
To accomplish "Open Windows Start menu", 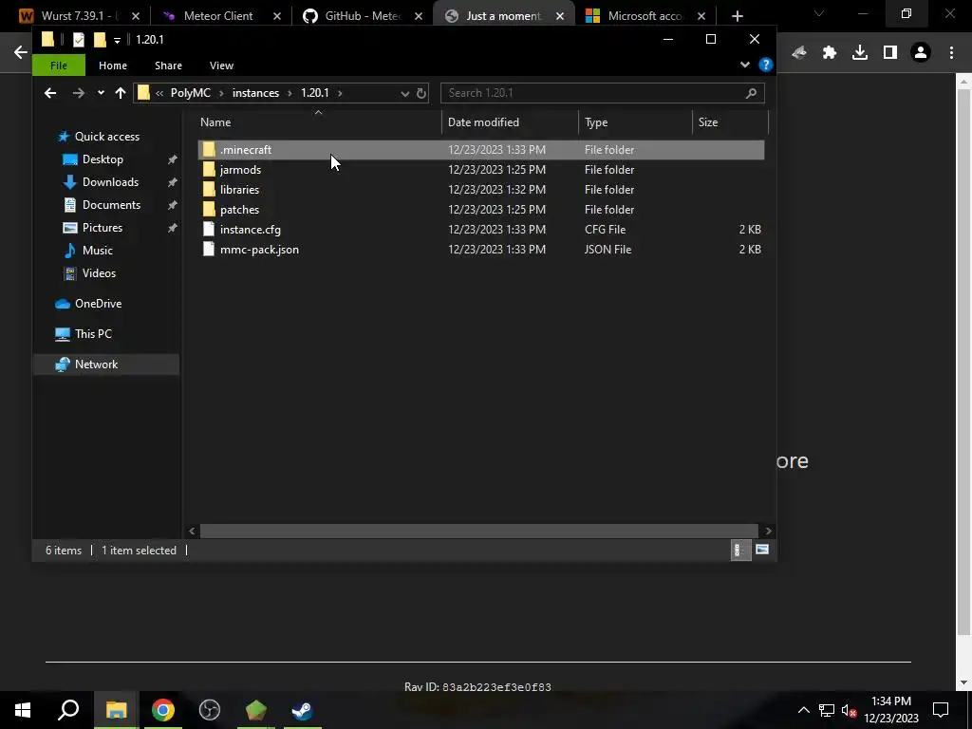I will [23, 710].
